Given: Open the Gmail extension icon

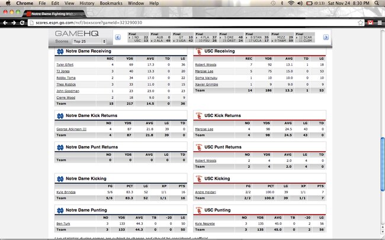Looking at the screenshot, I should tap(370, 23).
